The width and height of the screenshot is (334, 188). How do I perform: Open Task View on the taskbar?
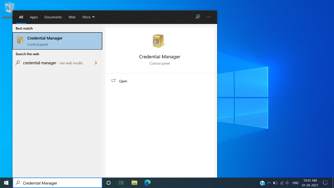pyautogui.click(x=121, y=183)
